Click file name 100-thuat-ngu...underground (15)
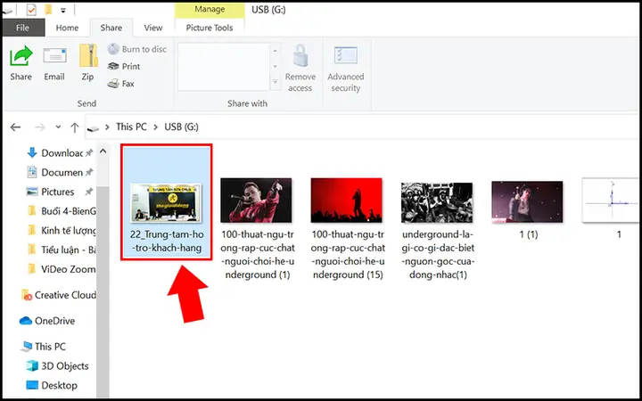 (348, 254)
